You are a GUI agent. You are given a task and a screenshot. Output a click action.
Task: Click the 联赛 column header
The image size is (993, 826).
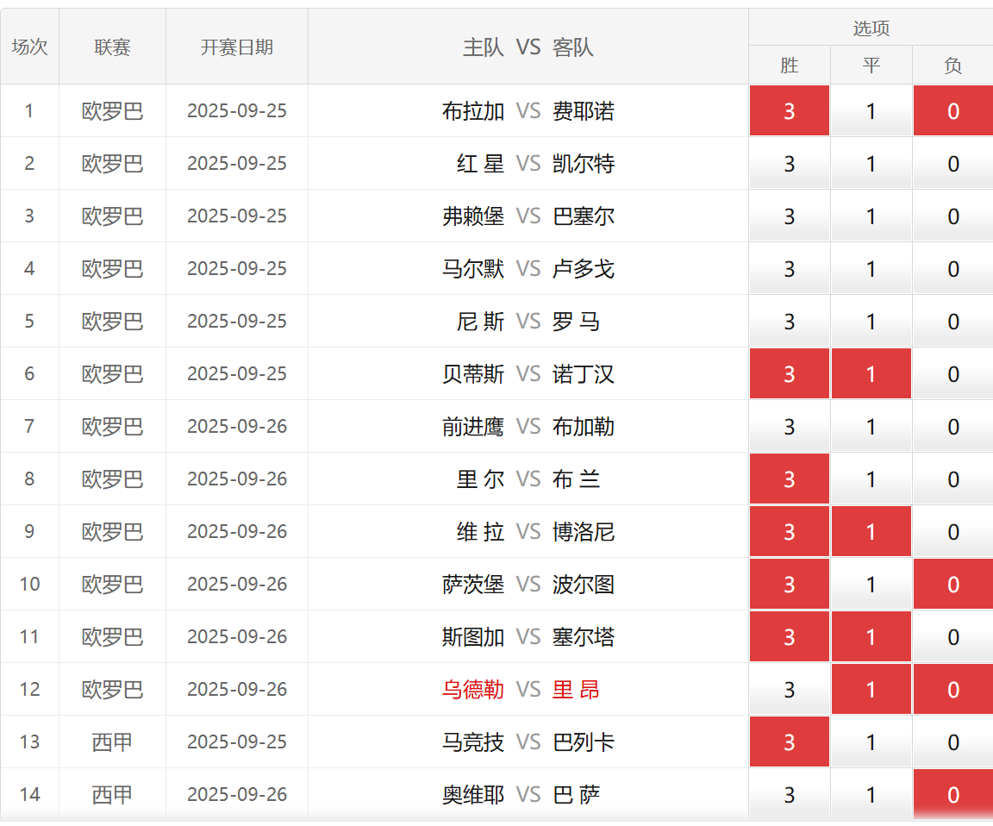112,47
